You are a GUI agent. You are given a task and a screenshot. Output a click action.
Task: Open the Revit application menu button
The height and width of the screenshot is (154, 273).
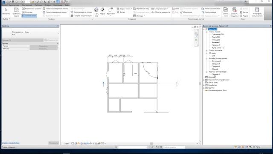point(4,3)
